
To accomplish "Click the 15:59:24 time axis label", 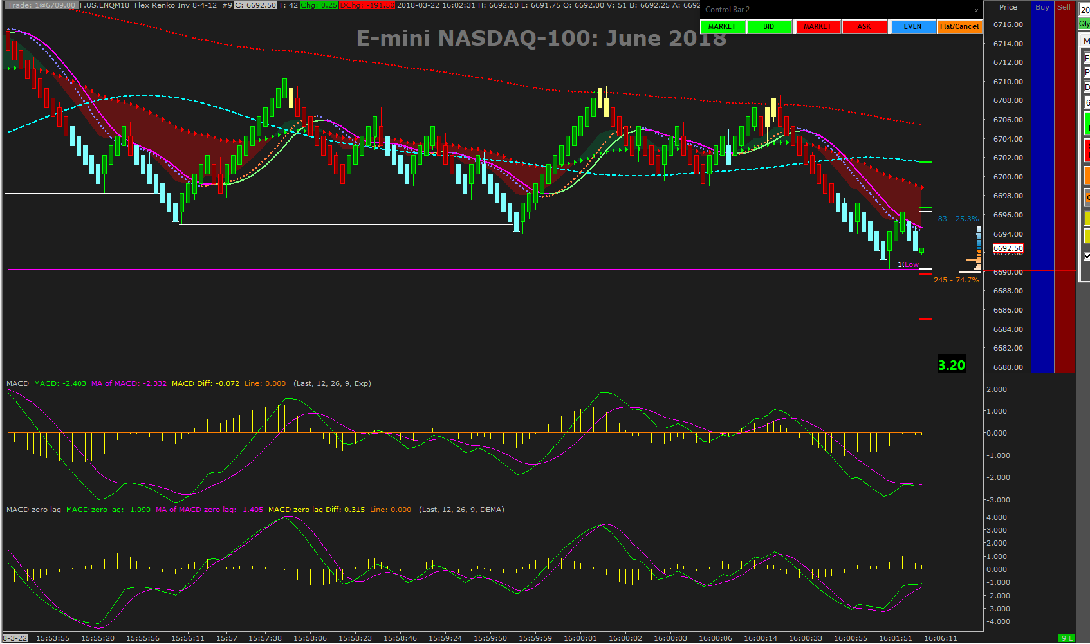I will coord(445,638).
